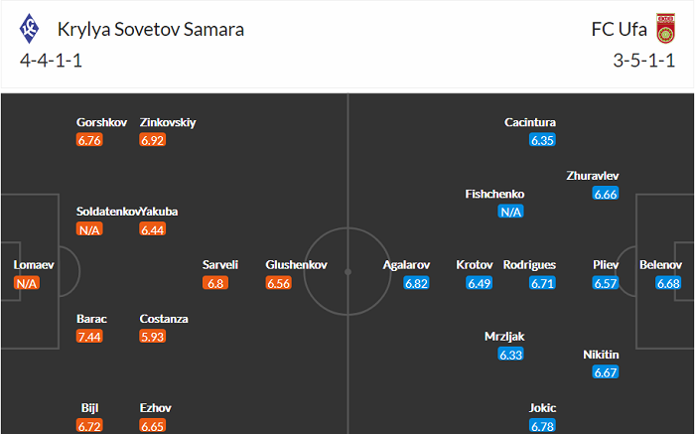Click Costanza's 5.93 rating badge
The width and height of the screenshot is (695, 434).
[153, 337]
